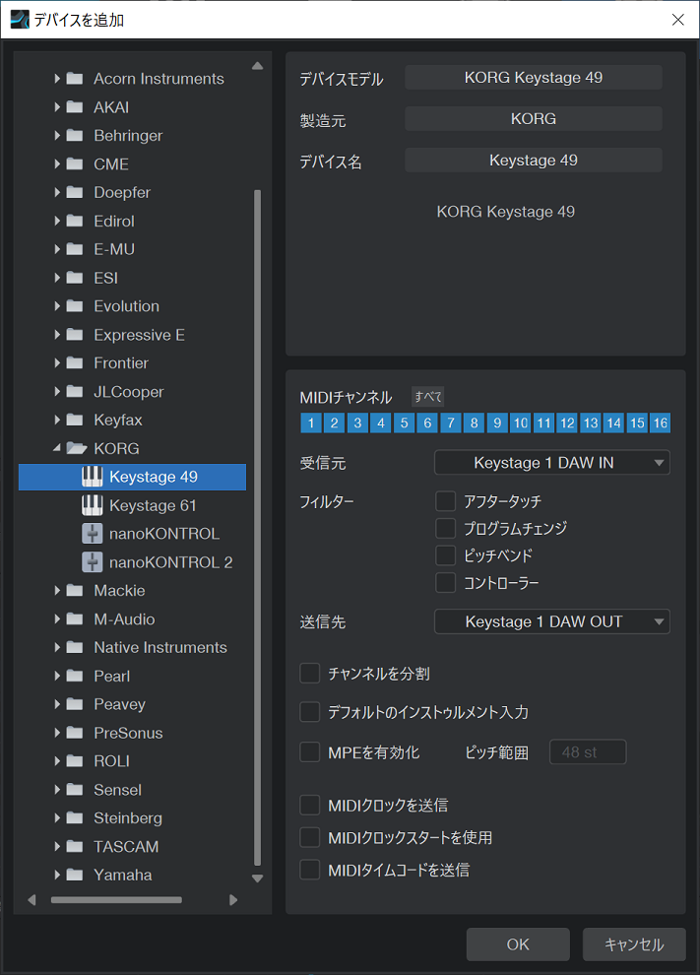
Task: Click the open KORG folder icon
Action: pyautogui.click(x=76, y=448)
